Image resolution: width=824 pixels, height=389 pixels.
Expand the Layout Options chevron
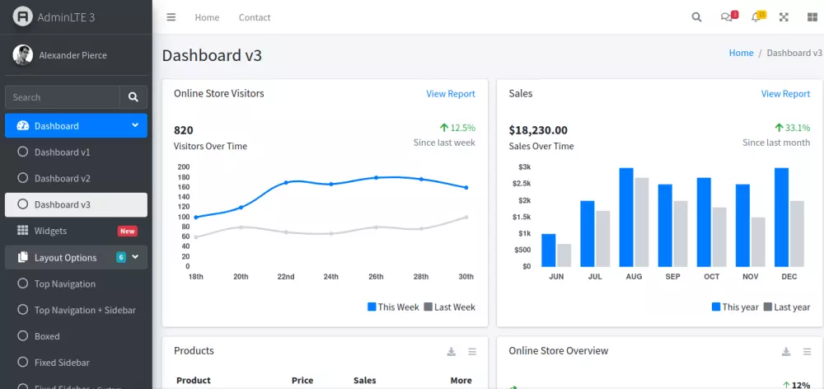135,257
